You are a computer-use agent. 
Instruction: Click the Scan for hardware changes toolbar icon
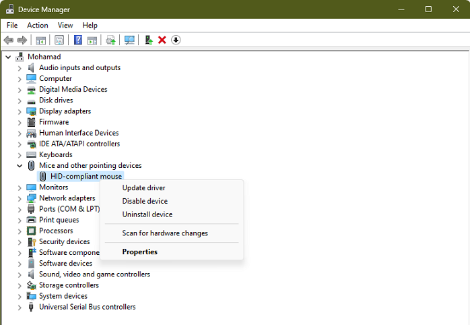130,40
